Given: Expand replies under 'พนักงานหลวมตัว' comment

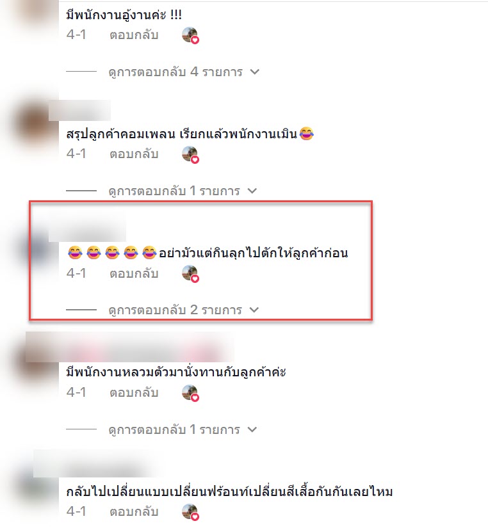Looking at the screenshot, I should 174,429.
